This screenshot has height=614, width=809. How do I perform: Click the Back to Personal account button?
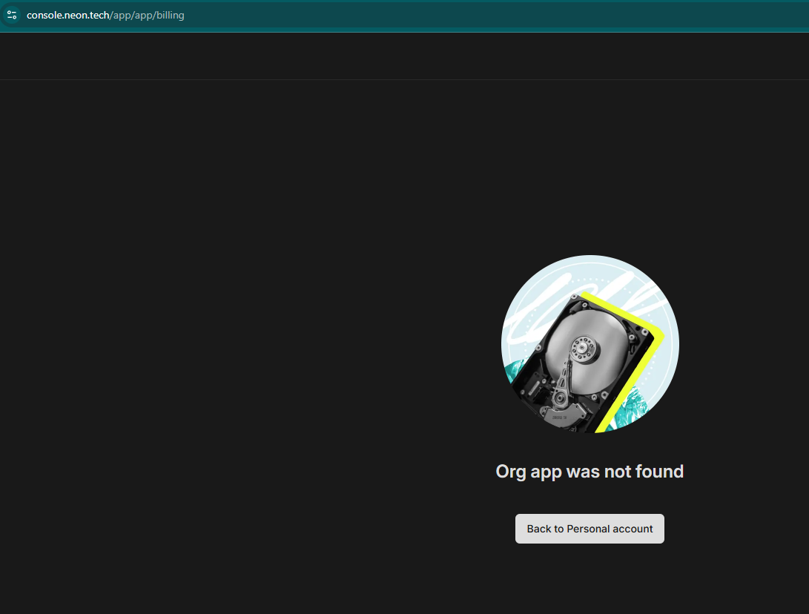(590, 528)
